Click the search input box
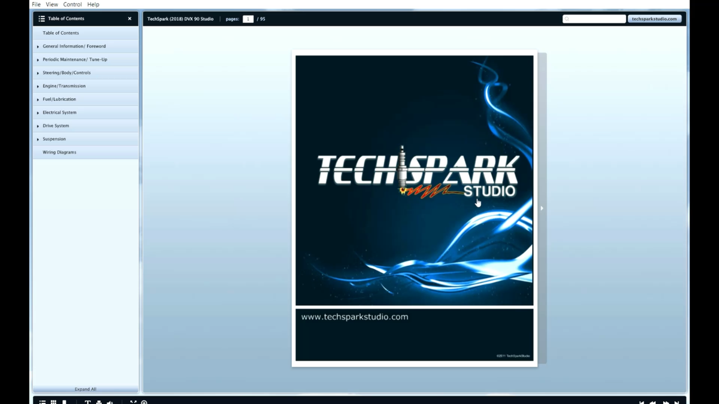719x404 pixels. click(594, 19)
